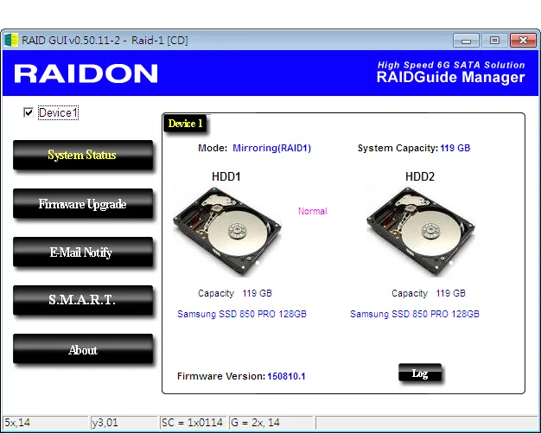Image resolution: width=541 pixels, height=434 pixels.
Task: Click HDD2 Samsung SSD 850 PRO model text
Action: [x=415, y=314]
